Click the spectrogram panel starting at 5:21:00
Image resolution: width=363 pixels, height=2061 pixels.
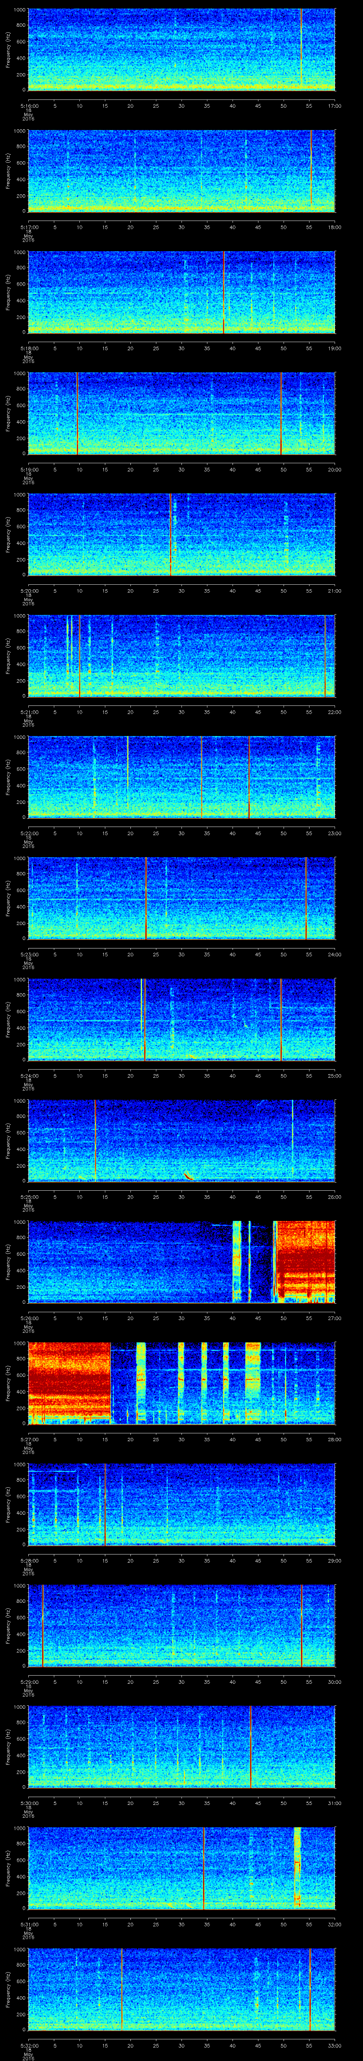[181, 657]
